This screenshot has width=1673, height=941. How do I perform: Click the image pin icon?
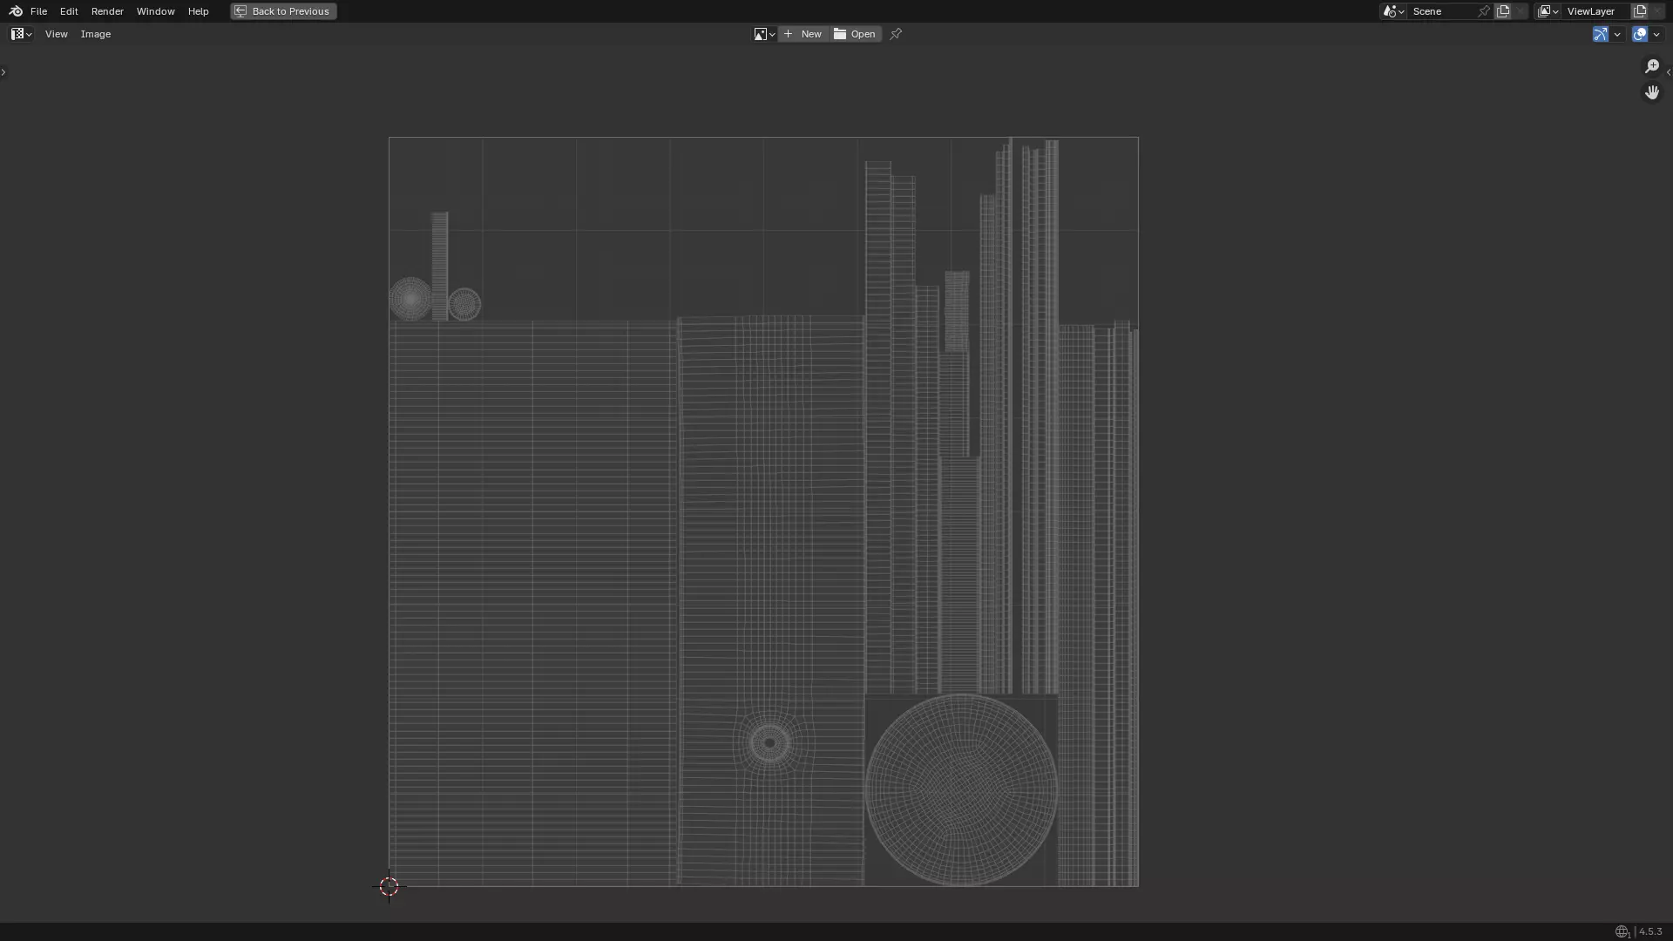point(896,34)
